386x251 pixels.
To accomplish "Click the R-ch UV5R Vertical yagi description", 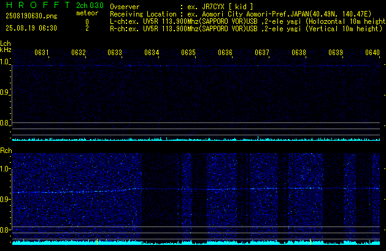I will (246, 29).
